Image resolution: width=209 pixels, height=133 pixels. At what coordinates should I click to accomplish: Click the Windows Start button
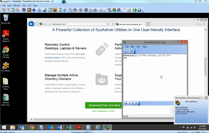point(4,127)
